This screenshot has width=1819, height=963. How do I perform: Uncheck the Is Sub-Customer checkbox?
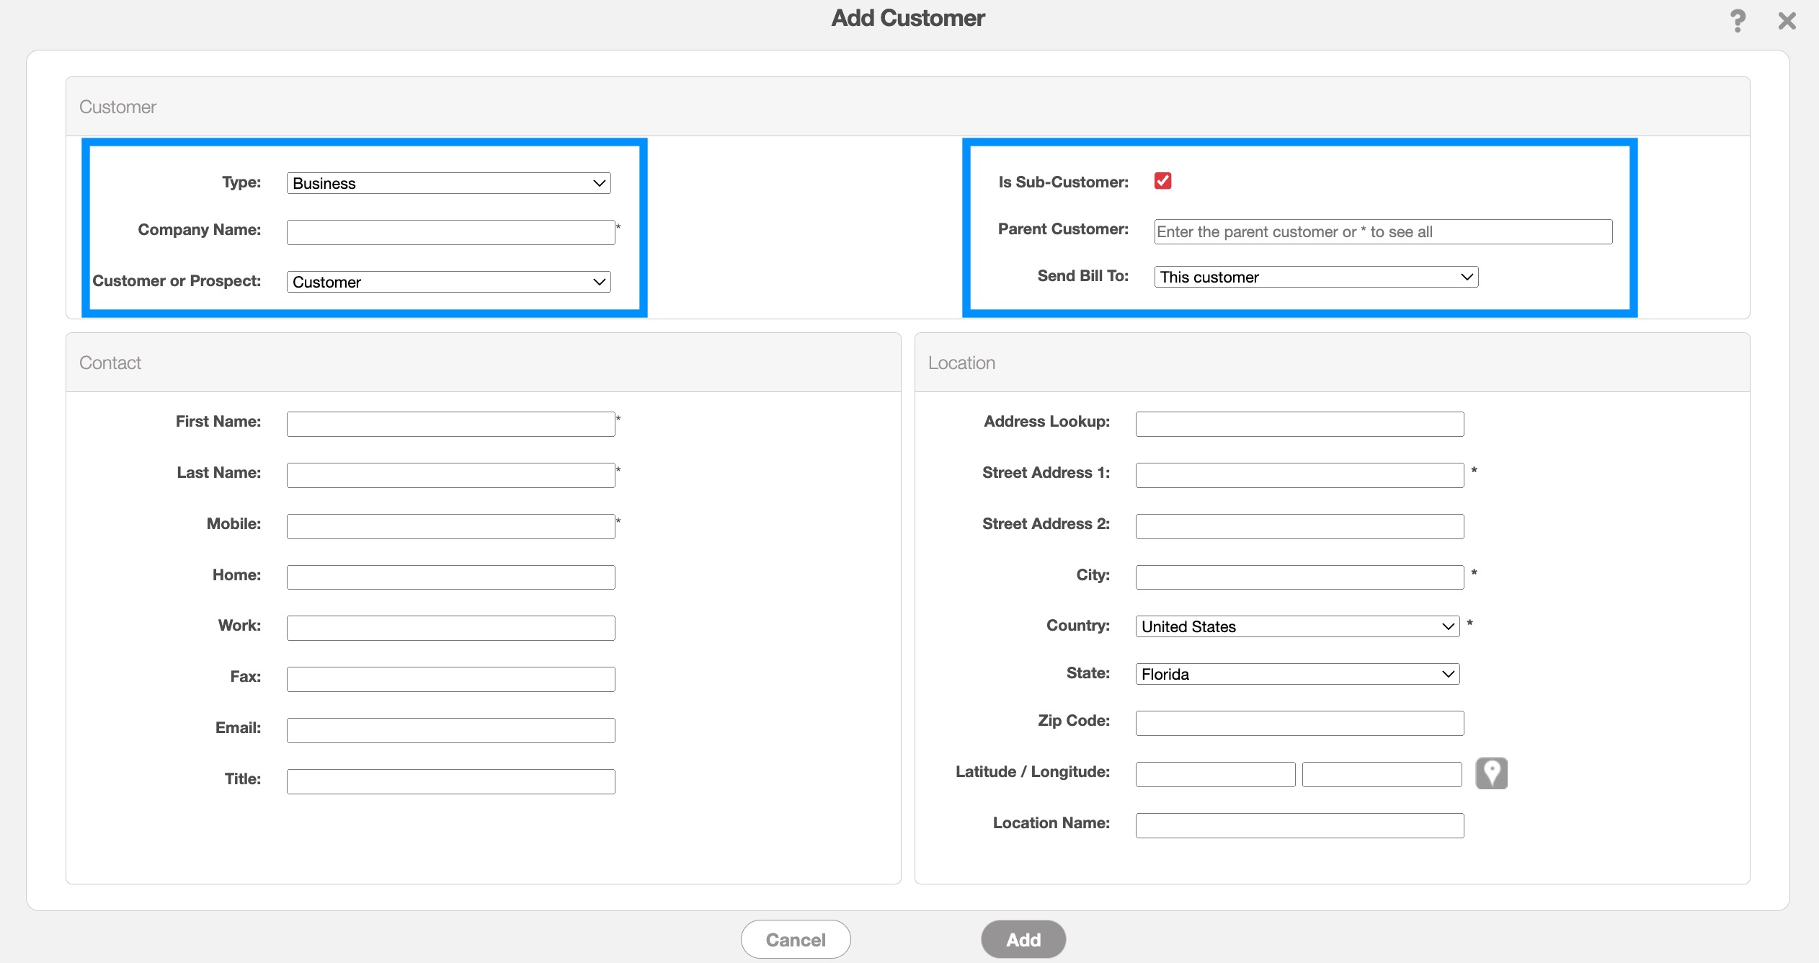coord(1162,181)
